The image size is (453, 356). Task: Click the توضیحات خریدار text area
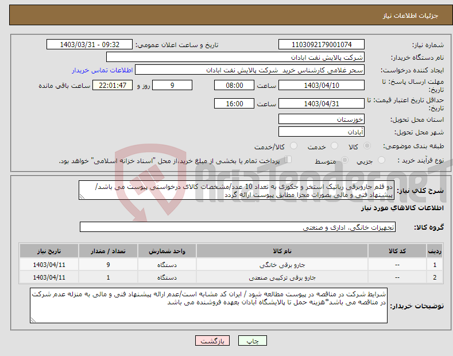tap(208, 305)
